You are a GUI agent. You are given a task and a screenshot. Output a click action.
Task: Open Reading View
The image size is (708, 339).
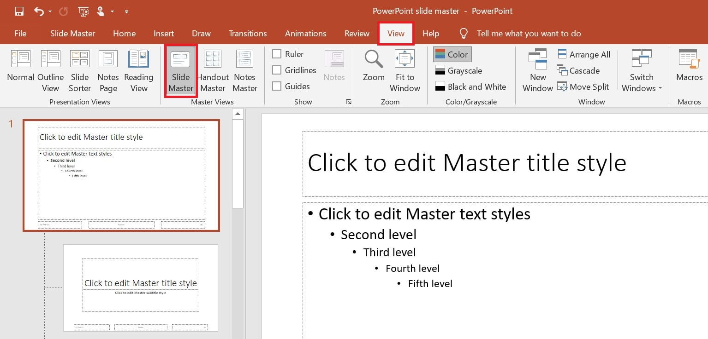[x=138, y=71]
